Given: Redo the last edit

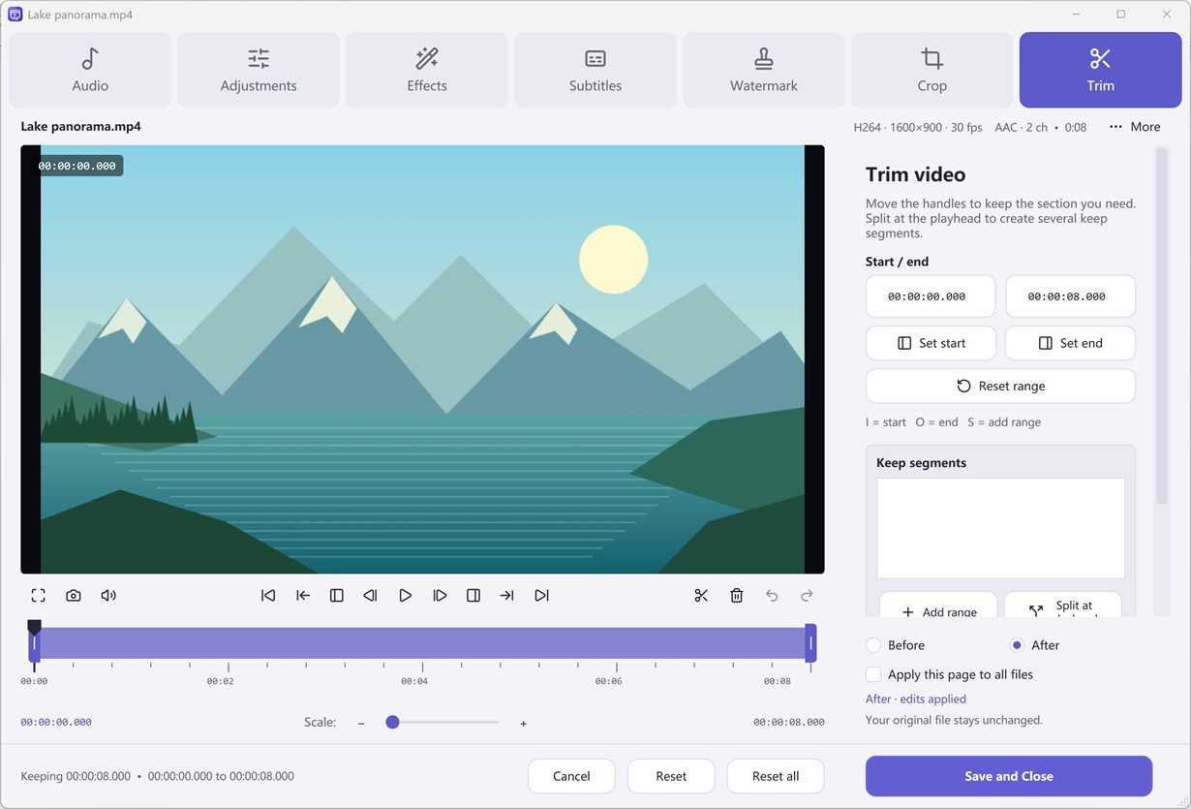Looking at the screenshot, I should (807, 596).
